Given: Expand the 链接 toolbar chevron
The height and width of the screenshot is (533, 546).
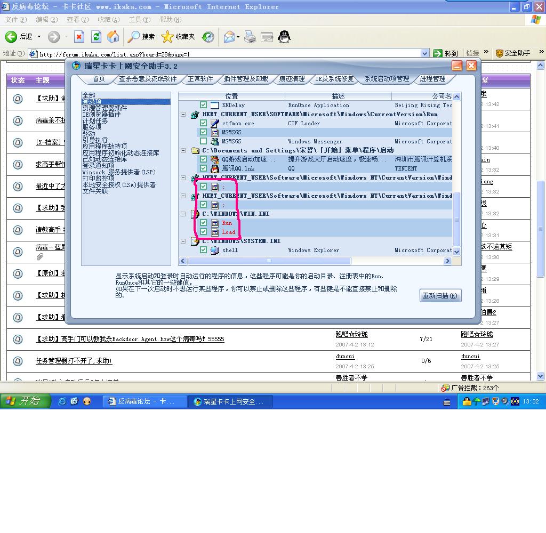Looking at the screenshot, I should [486, 52].
